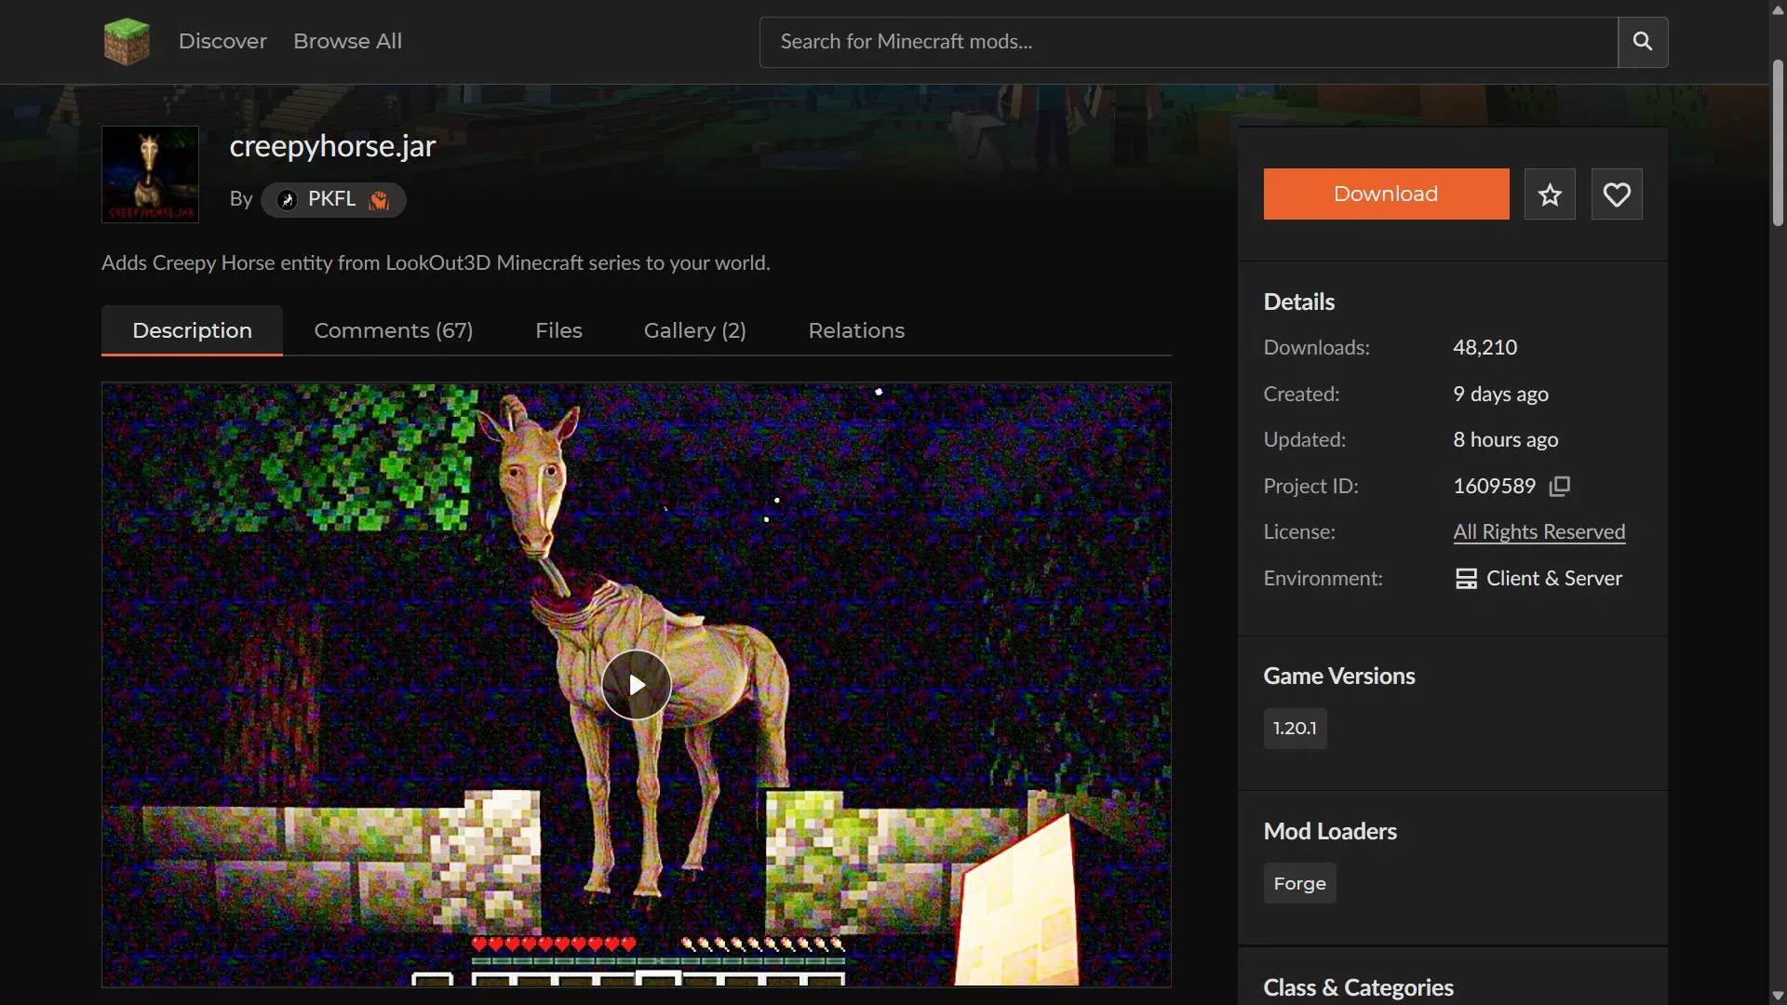Image resolution: width=1787 pixels, height=1005 pixels.
Task: Open the All Rights Reserved license link
Action: (1539, 532)
